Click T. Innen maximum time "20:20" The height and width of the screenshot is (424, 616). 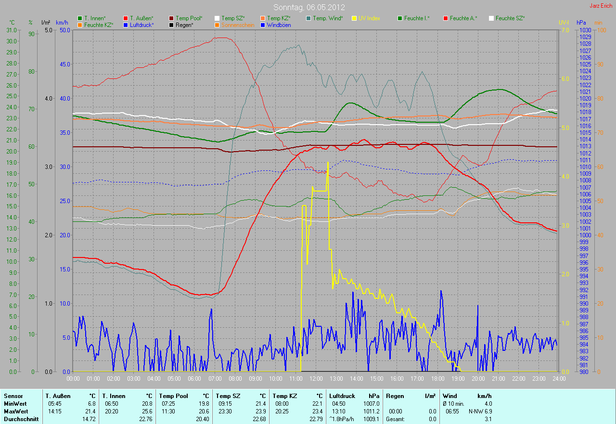coord(112,411)
